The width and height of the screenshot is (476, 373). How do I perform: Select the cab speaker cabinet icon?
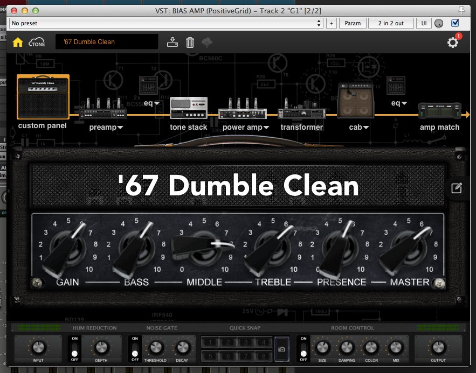[356, 100]
